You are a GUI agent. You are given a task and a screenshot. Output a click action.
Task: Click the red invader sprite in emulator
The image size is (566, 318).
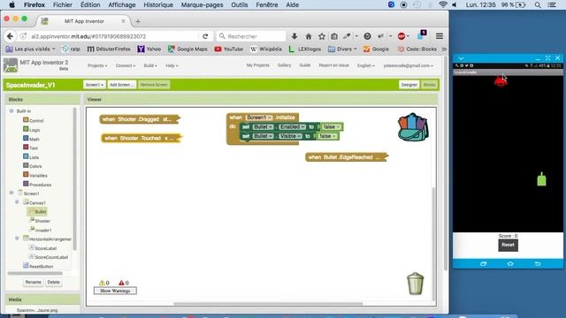(x=501, y=81)
